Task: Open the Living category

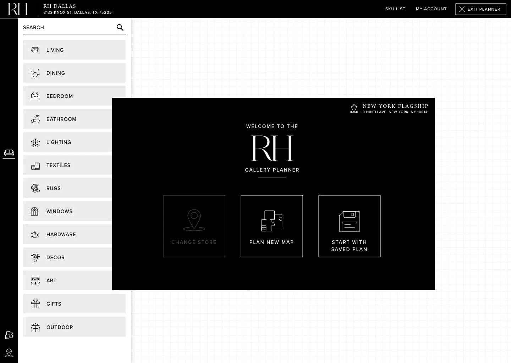Action: [x=74, y=50]
